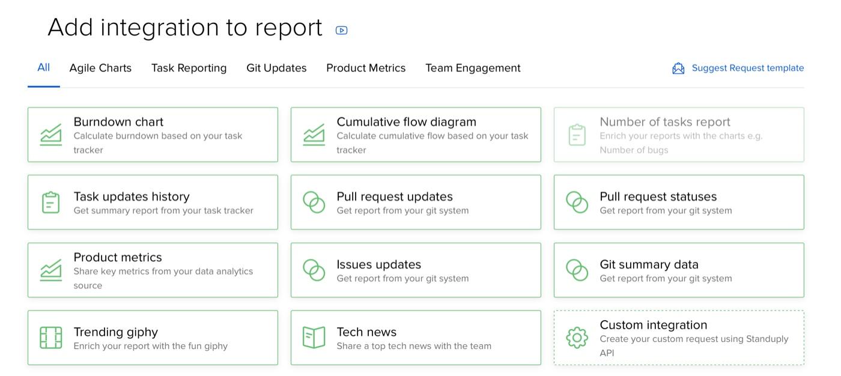The image size is (841, 376).
Task: Click the Cumulative flow diagram graph icon
Action: 314,135
